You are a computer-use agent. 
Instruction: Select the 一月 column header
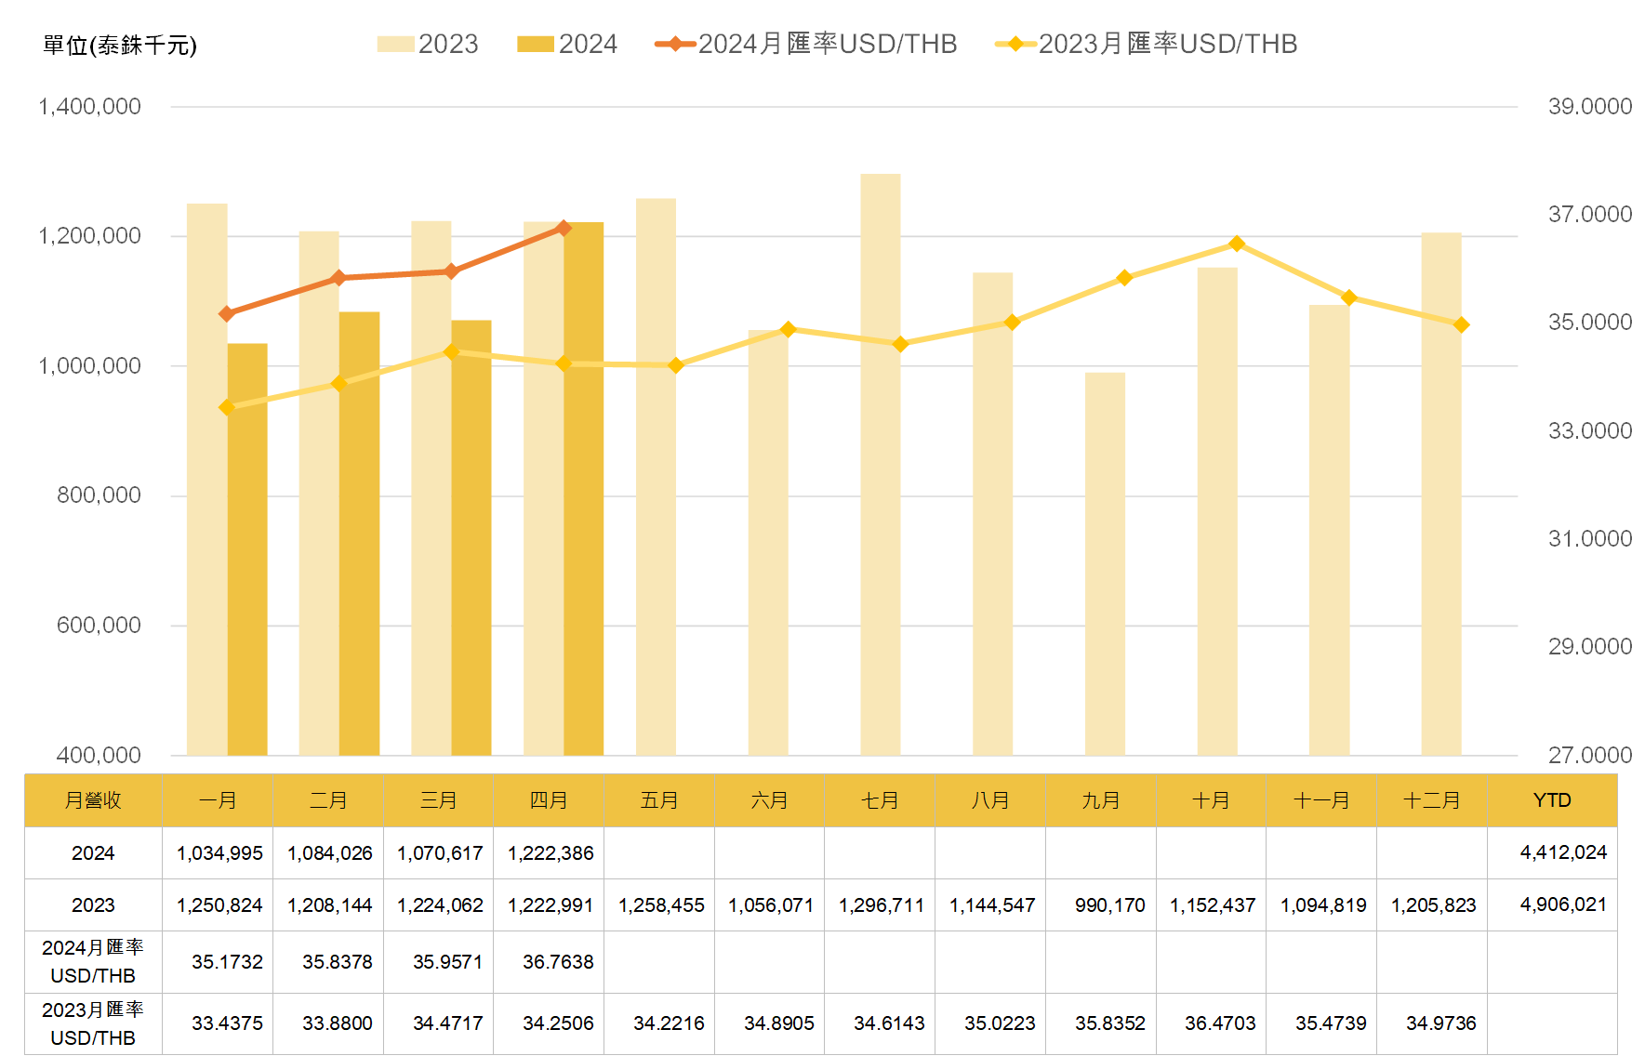click(x=218, y=800)
